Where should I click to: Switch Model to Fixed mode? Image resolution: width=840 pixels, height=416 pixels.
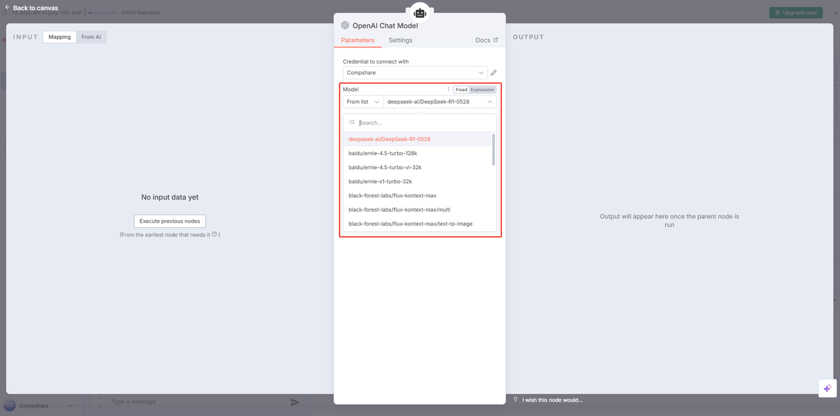461,90
